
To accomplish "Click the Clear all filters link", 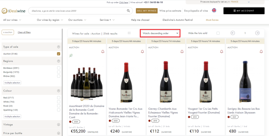I will click(x=24, y=32).
